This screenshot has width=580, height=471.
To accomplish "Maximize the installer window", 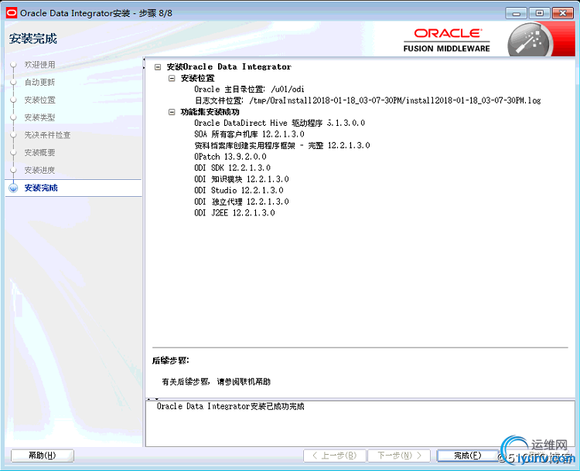I will pos(539,13).
